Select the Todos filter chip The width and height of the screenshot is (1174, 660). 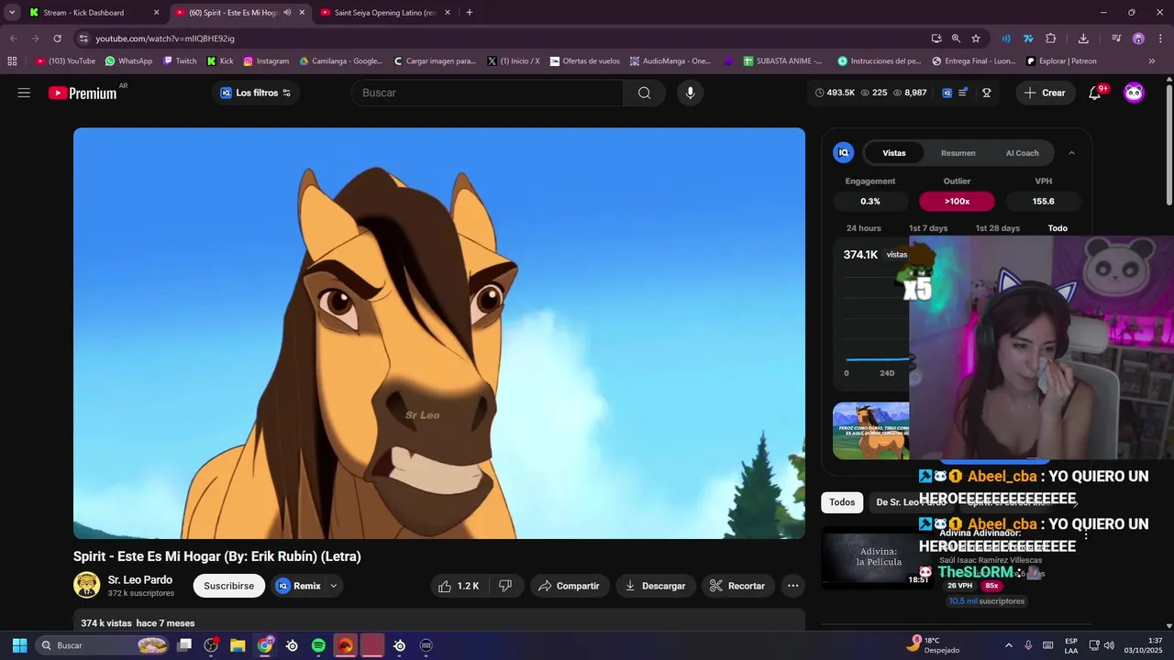[842, 502]
